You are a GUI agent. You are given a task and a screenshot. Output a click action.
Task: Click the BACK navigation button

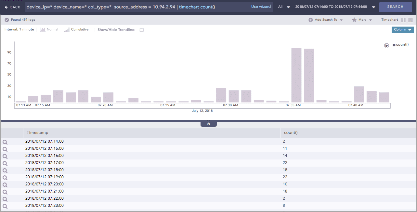(x=13, y=6)
